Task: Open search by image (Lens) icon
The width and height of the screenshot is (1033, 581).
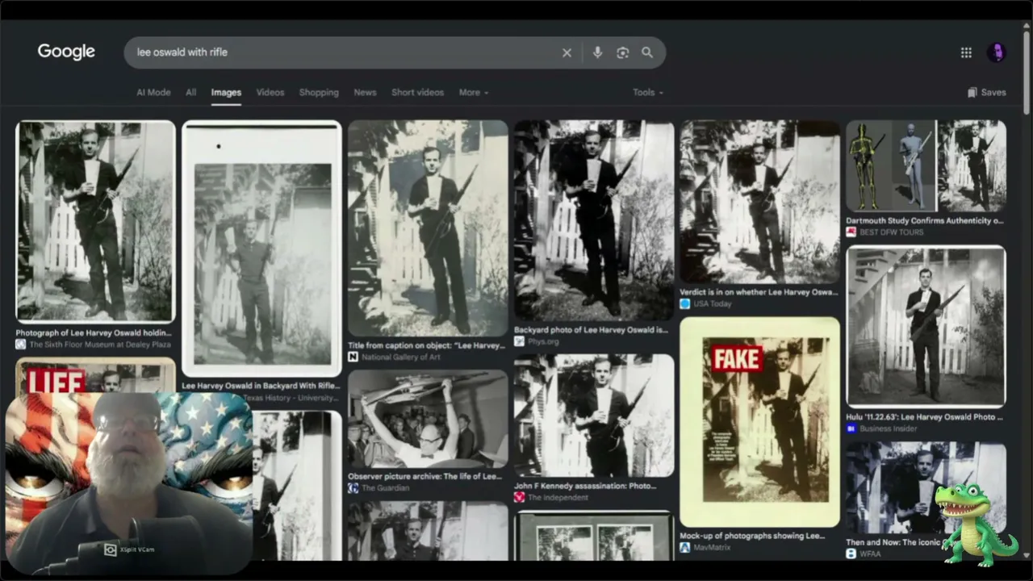Action: [622, 52]
